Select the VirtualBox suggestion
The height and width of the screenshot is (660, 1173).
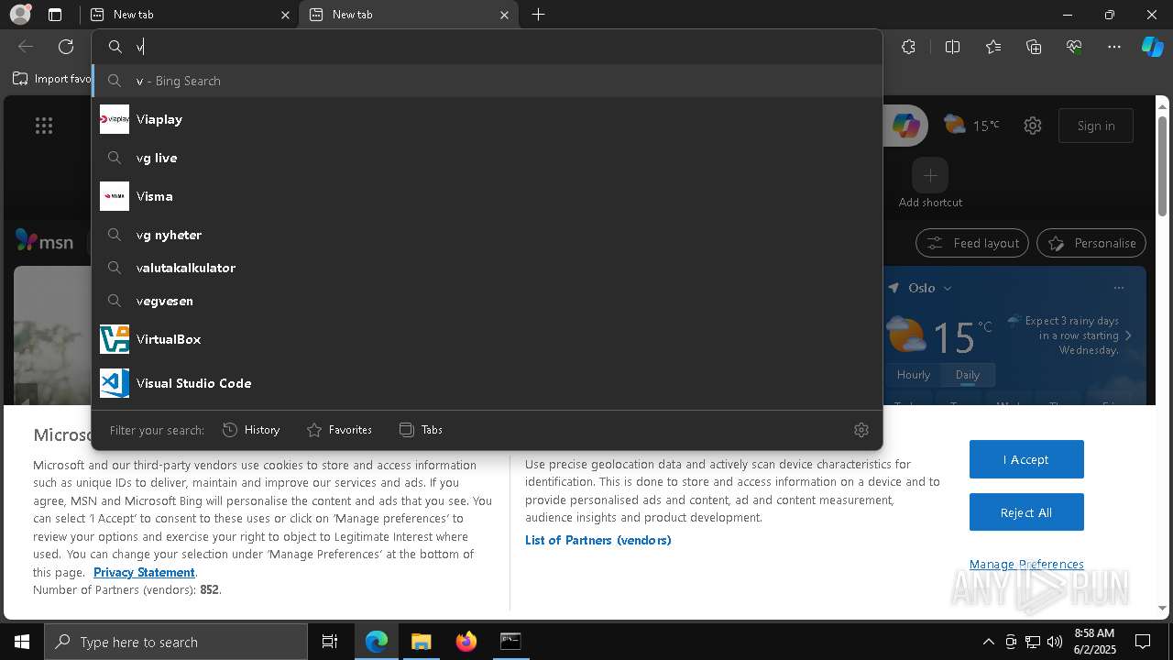tap(487, 339)
